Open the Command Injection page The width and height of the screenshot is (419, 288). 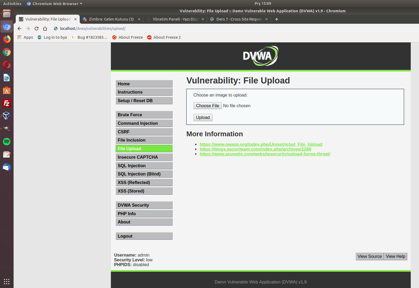[x=144, y=123]
